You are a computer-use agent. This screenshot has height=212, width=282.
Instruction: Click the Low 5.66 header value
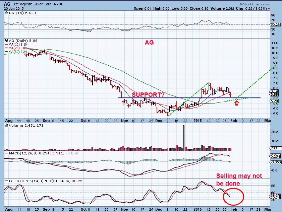pyautogui.click(x=179, y=8)
